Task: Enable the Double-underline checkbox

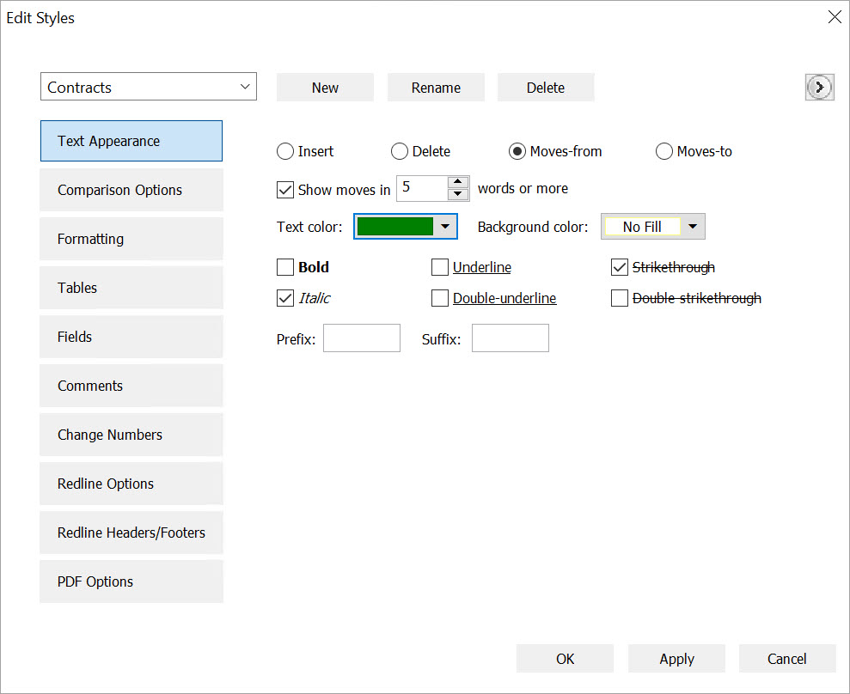Action: pos(440,298)
